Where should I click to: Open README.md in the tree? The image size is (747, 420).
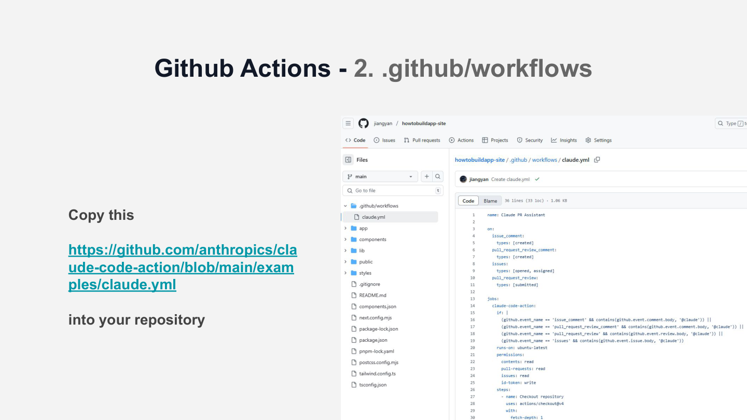tap(372, 296)
